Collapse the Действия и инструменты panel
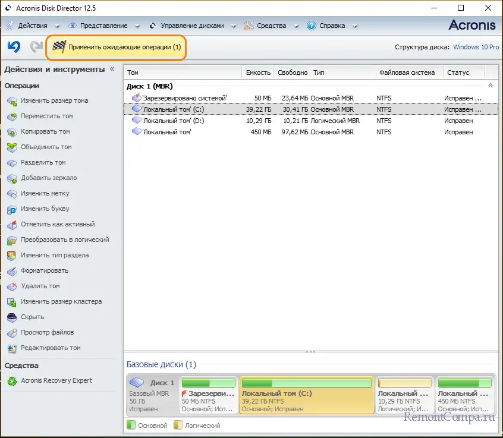Image resolution: width=503 pixels, height=438 pixels. pos(112,69)
